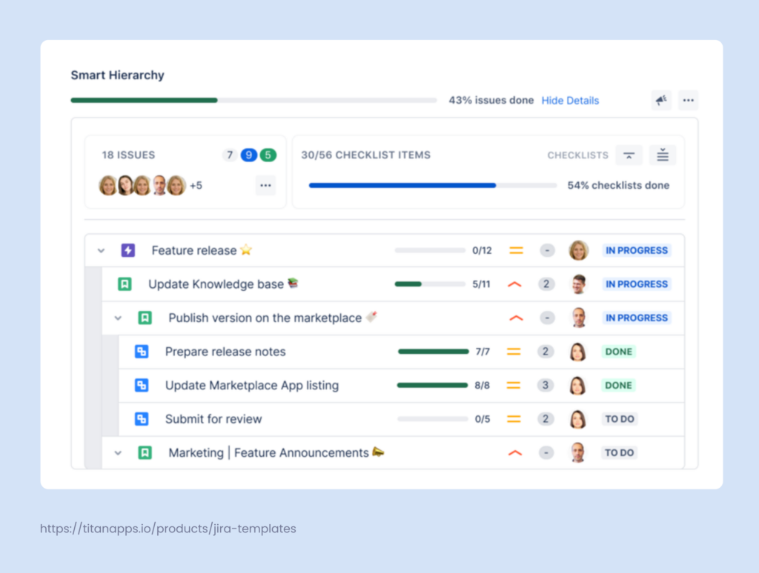Open the three-dot menu beside the megaphone

688,100
